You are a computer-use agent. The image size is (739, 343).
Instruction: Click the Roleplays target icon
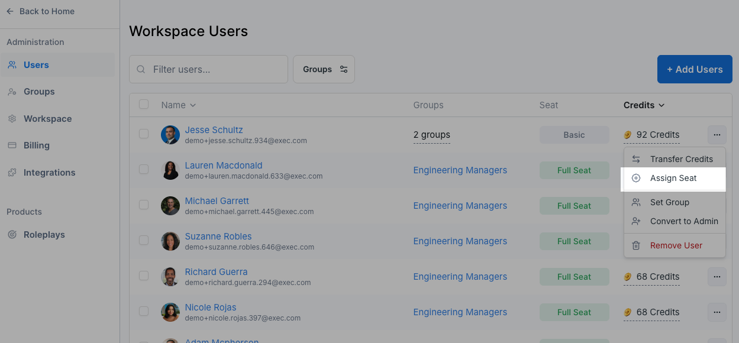[12, 235]
